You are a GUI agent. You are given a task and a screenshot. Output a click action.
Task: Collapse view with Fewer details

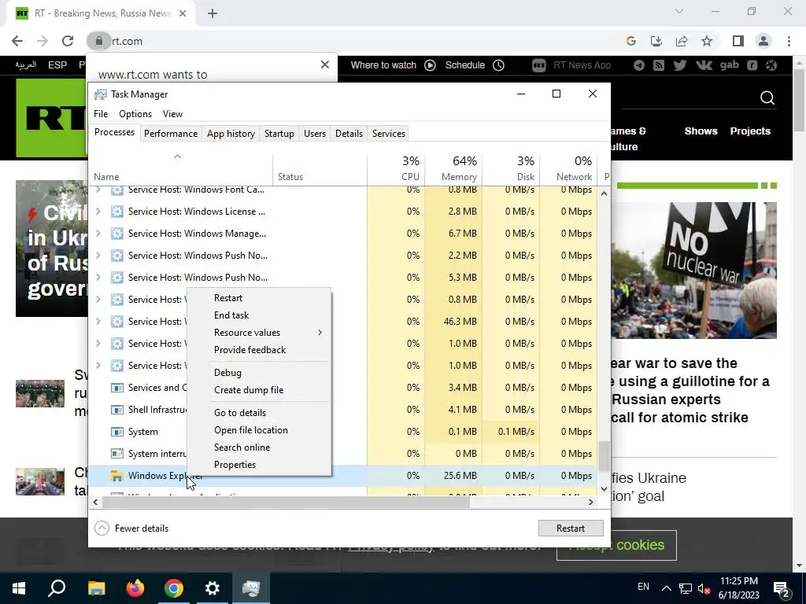click(132, 528)
